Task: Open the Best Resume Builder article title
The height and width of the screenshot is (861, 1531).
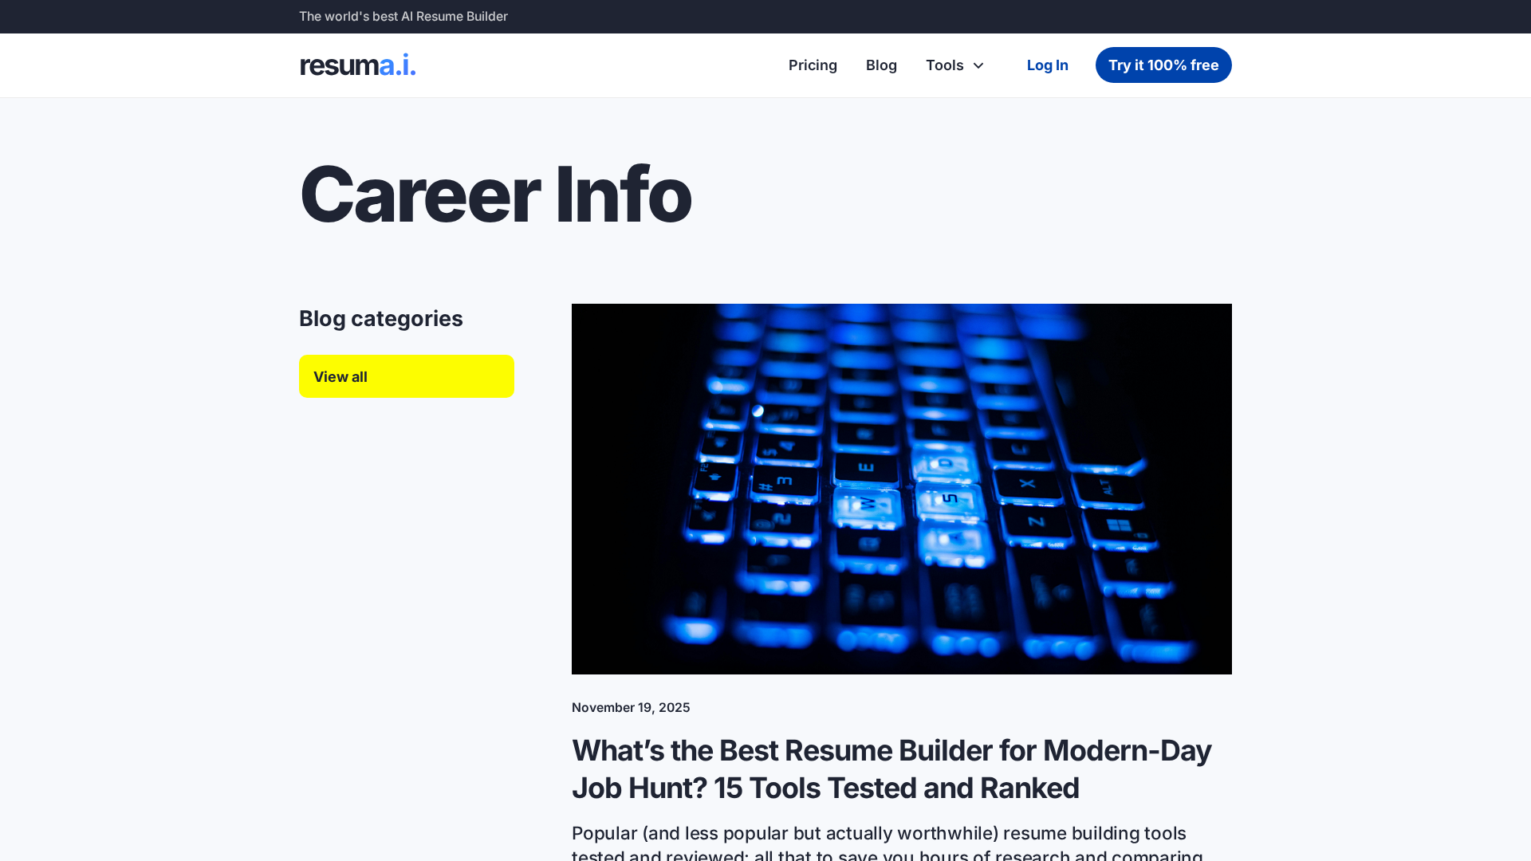Action: click(891, 751)
